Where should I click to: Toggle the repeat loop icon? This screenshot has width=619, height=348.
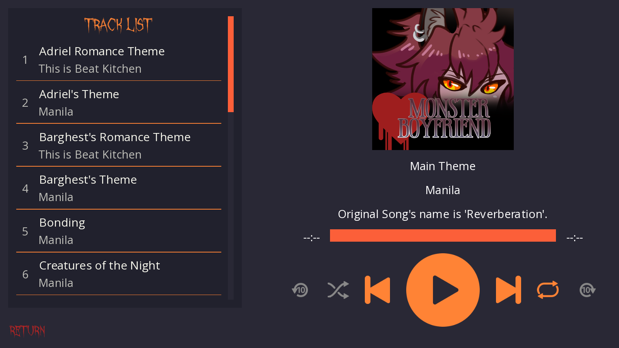[x=548, y=290]
